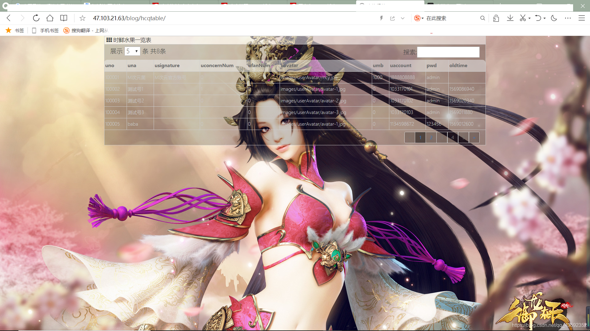This screenshot has height=331, width=590.
Task: Click inside the 搜索 search input field
Action: [448, 52]
